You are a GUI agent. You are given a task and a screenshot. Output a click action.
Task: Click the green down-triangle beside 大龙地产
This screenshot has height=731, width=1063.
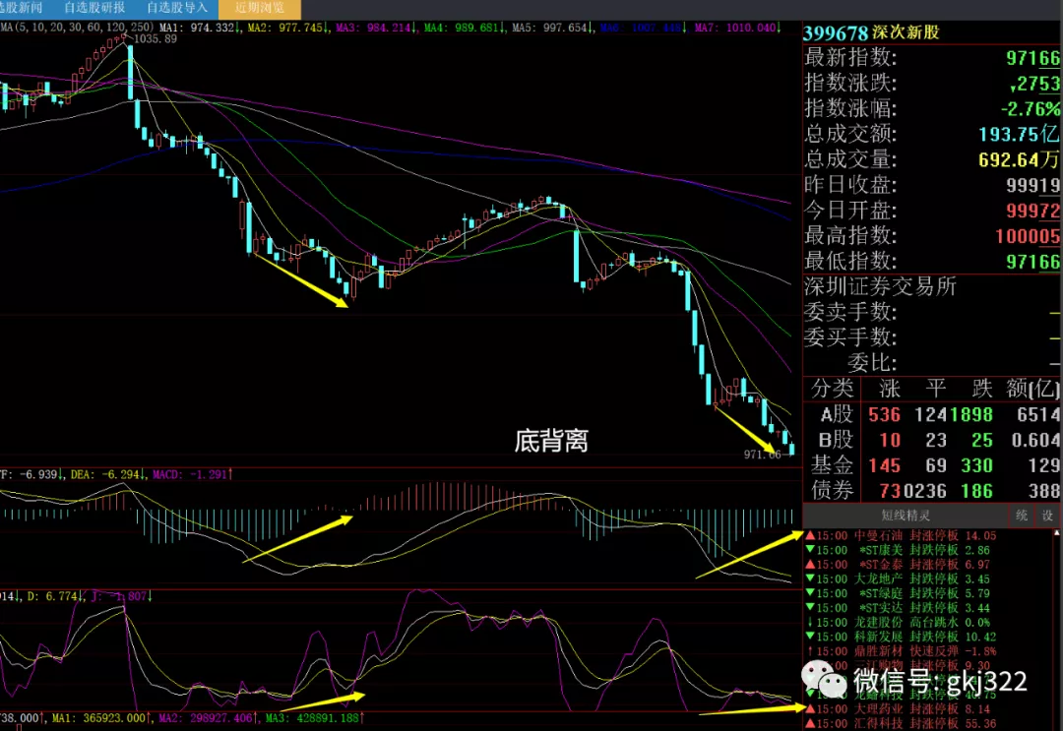tap(810, 579)
